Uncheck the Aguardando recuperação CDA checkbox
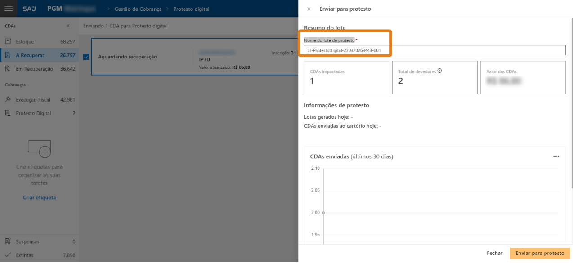The image size is (573, 263). [x=86, y=57]
